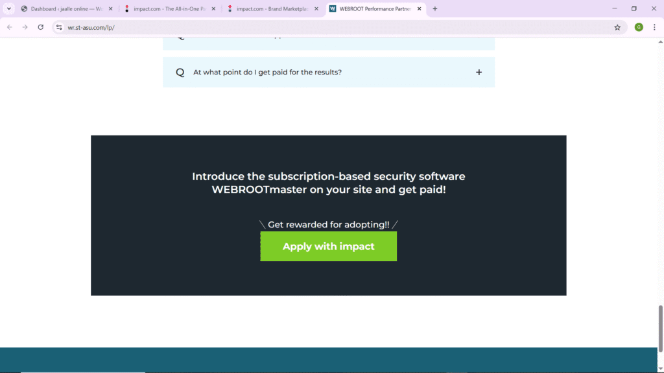Click the Dashboard tab globe favicon
Image resolution: width=664 pixels, height=373 pixels.
click(24, 8)
